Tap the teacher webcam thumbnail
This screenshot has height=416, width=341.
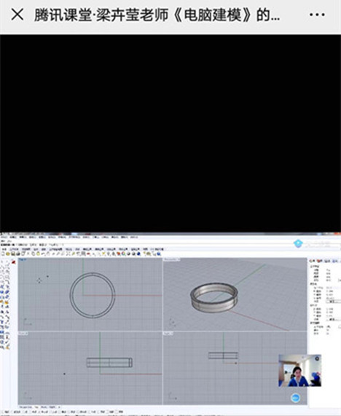tap(300, 370)
